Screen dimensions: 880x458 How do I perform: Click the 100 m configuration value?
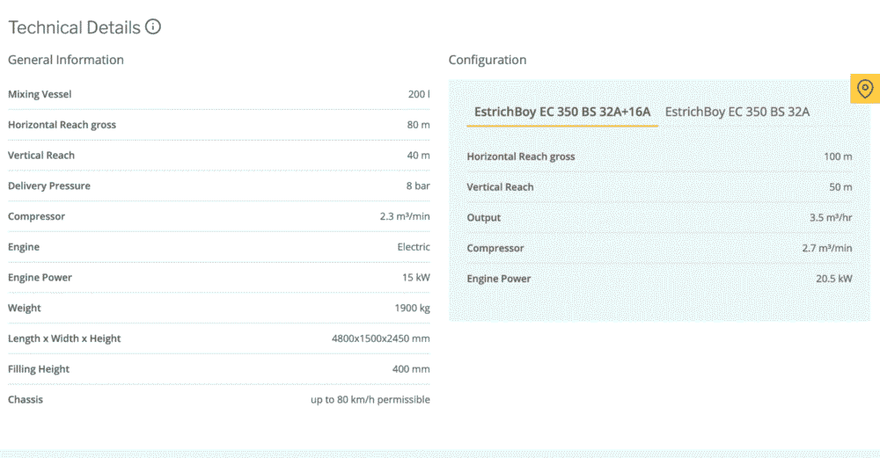838,156
